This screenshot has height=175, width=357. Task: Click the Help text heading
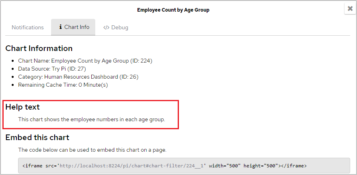tap(23, 107)
